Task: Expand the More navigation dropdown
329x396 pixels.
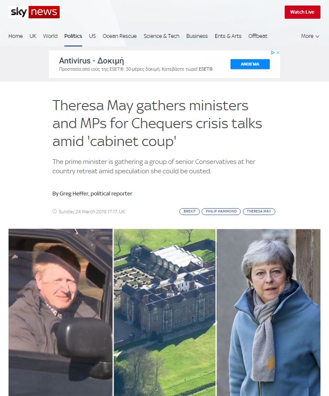Action: click(x=310, y=36)
